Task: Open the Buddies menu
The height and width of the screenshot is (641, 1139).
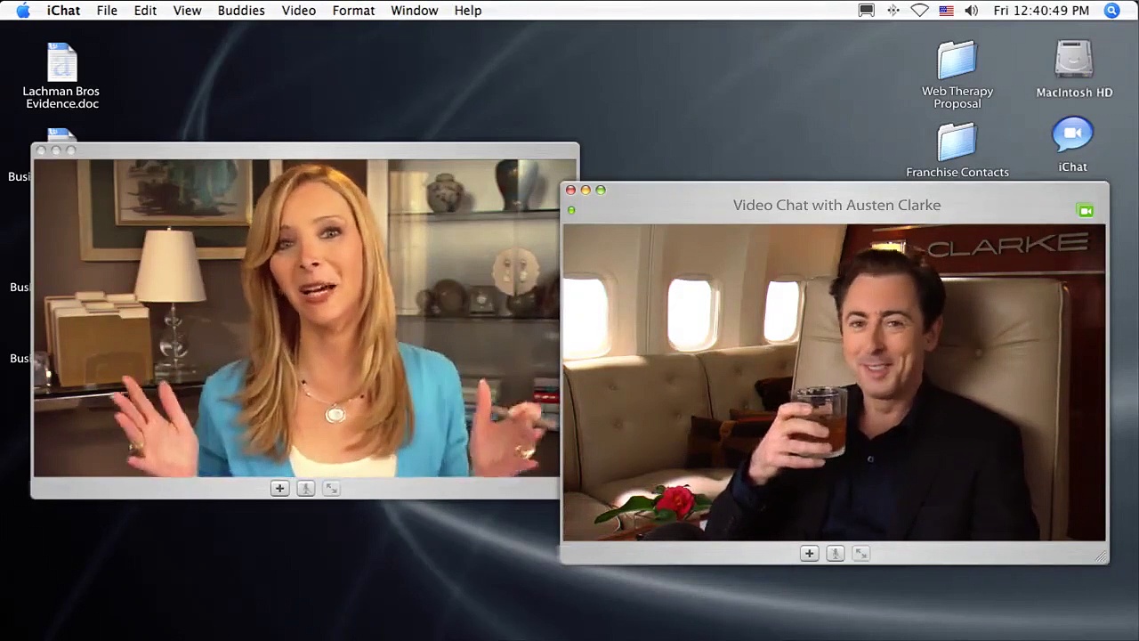Action: pyautogui.click(x=241, y=11)
